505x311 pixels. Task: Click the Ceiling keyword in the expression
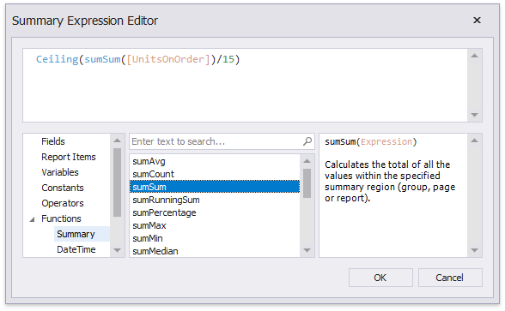(57, 59)
